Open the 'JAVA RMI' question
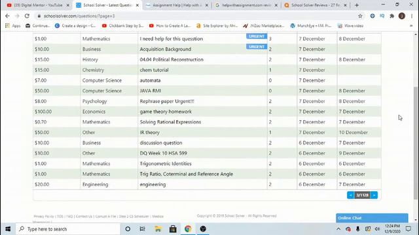 point(151,91)
